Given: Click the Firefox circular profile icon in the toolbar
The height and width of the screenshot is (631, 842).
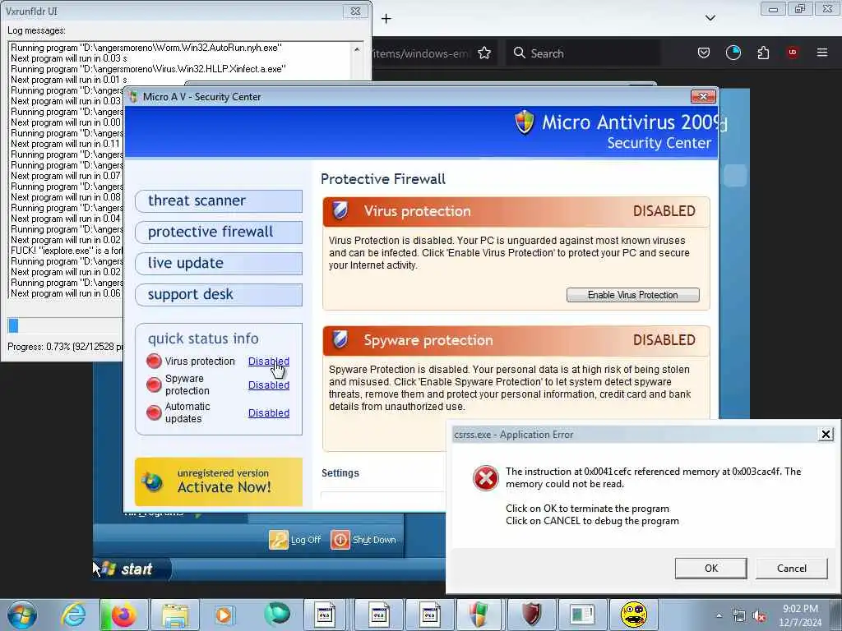Looking at the screenshot, I should pos(733,53).
